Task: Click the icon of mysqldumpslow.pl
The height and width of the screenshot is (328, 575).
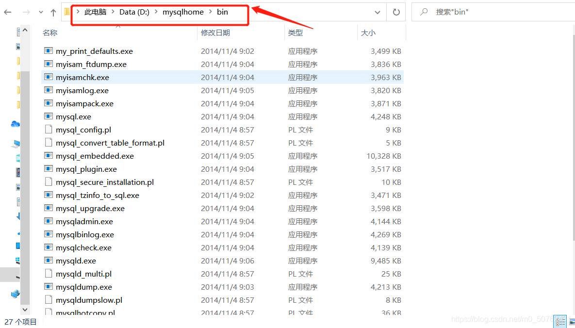Action: click(49, 300)
